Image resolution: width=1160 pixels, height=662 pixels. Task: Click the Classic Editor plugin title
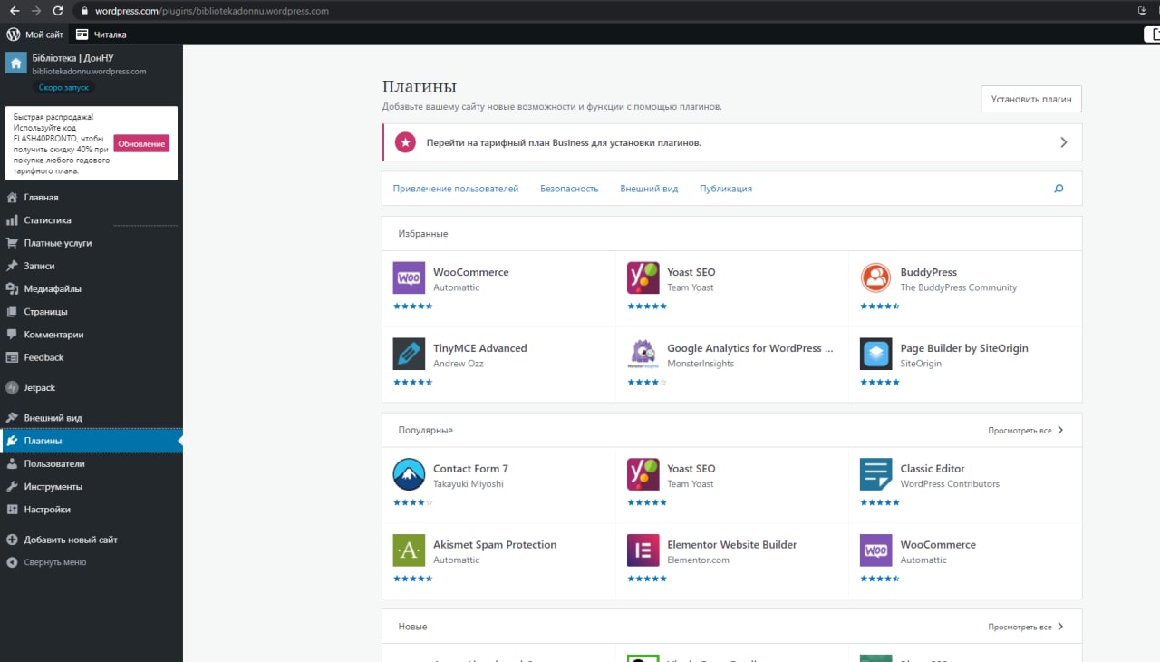(933, 469)
